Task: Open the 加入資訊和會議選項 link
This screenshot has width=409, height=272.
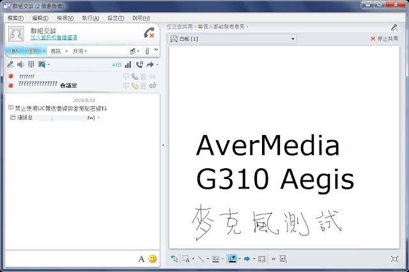Action: point(54,38)
